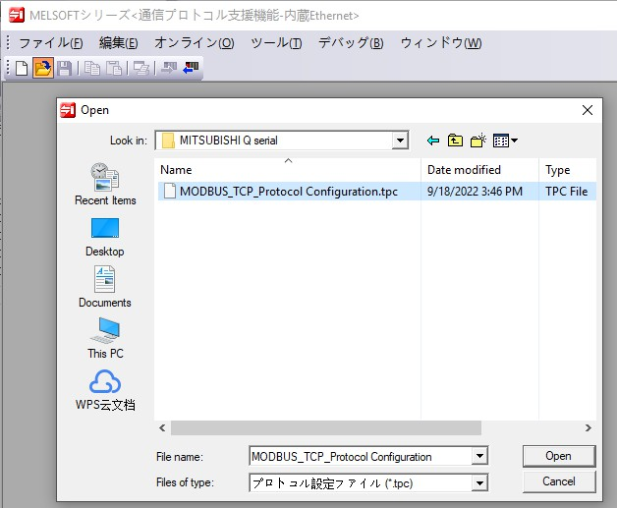Image resolution: width=617 pixels, height=508 pixels.
Task: Click the Open dialog title icon
Action: coord(68,110)
